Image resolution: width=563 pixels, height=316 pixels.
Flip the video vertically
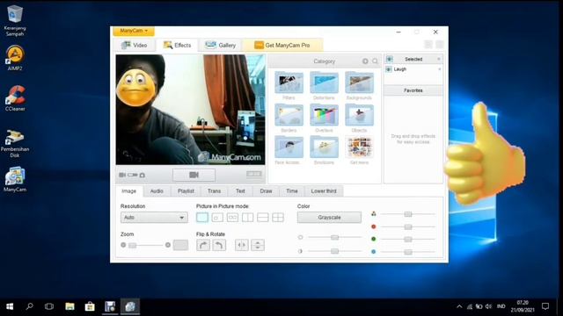click(x=258, y=245)
